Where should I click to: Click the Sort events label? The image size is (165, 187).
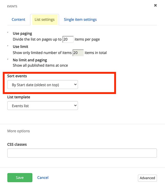pyautogui.click(x=17, y=76)
